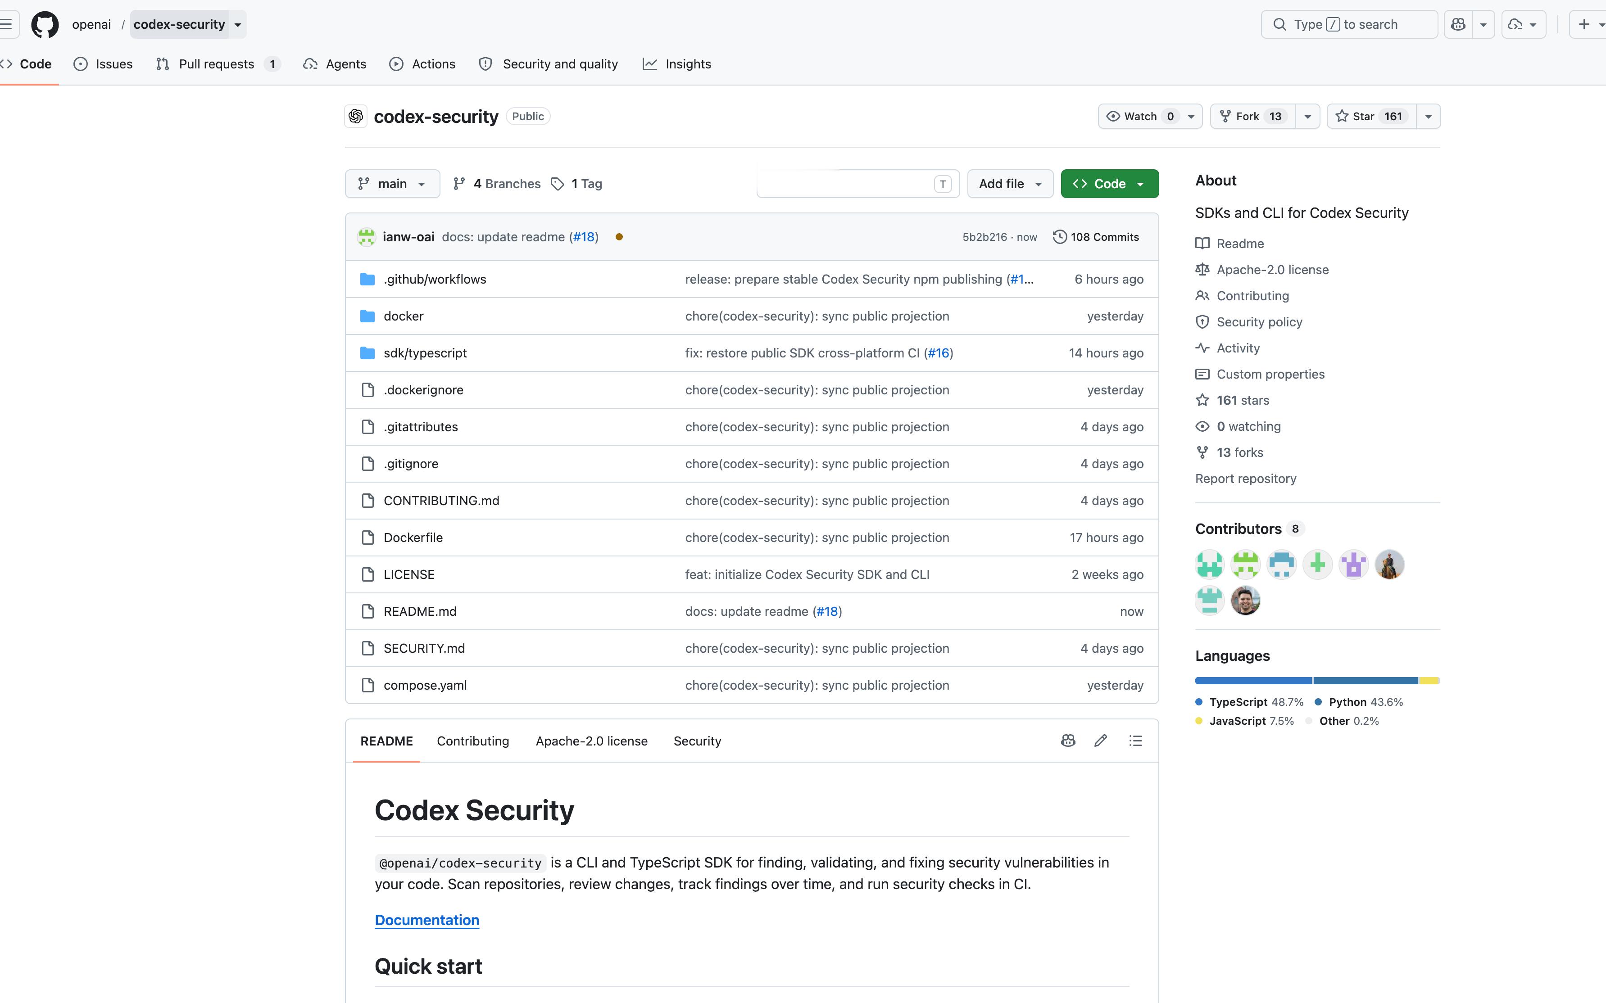
Task: Click the commit status dot indicator
Action: point(618,237)
